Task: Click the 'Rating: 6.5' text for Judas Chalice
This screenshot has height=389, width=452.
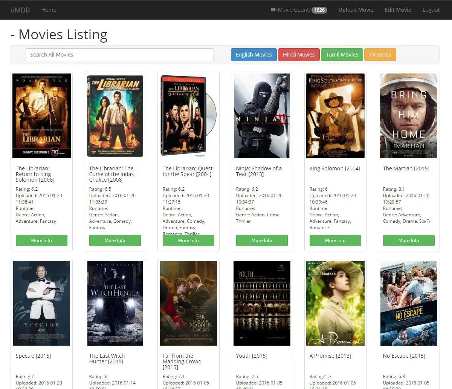Action: tap(100, 189)
